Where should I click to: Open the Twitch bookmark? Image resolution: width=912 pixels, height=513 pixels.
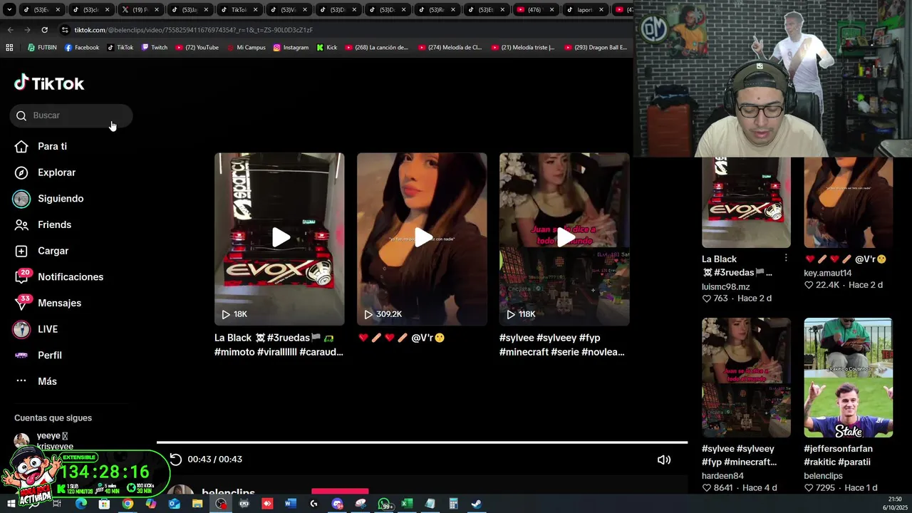point(155,48)
